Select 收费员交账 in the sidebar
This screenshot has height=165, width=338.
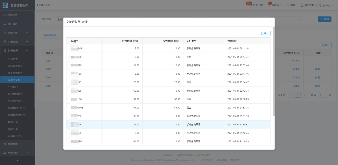[17, 80]
